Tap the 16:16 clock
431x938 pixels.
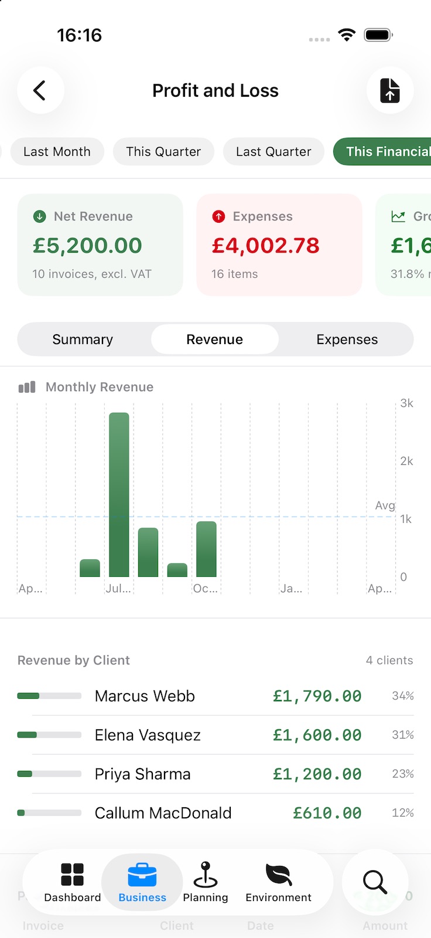80,35
